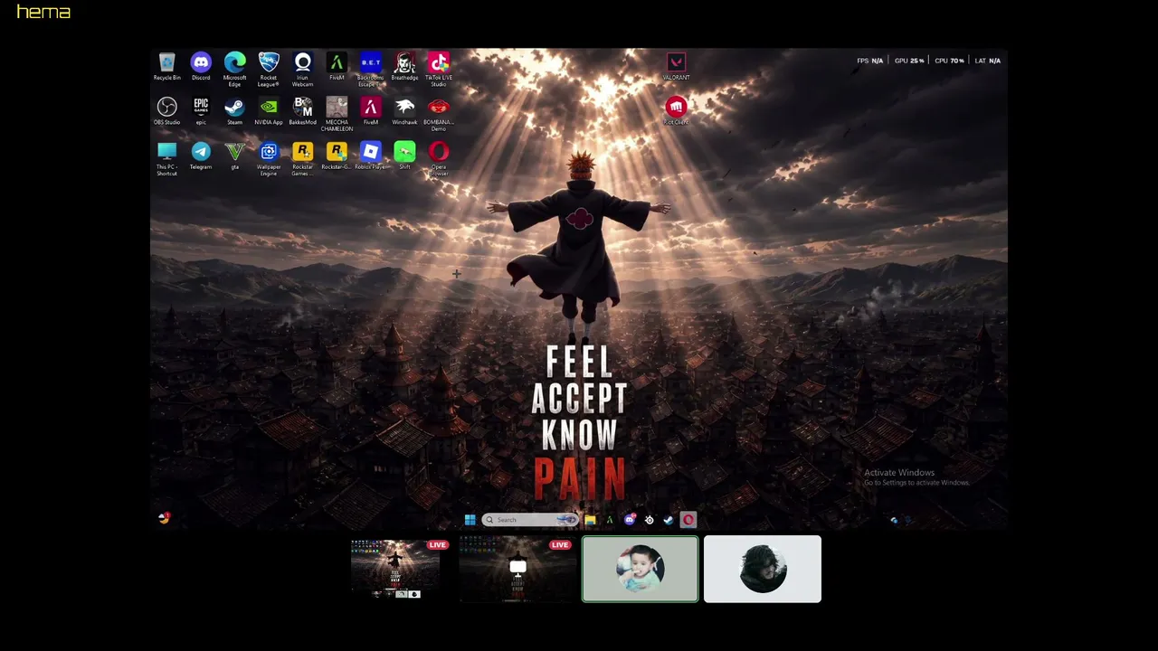Screen dimensions: 1158x651
Task: Open SteelSeries app on the taskbar
Action: 649,520
